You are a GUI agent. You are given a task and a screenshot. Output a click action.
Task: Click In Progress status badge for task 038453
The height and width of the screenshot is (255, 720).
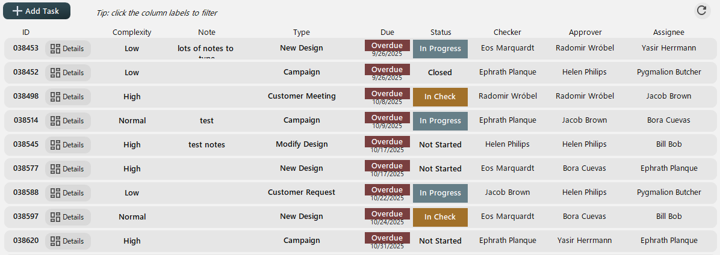coord(440,49)
